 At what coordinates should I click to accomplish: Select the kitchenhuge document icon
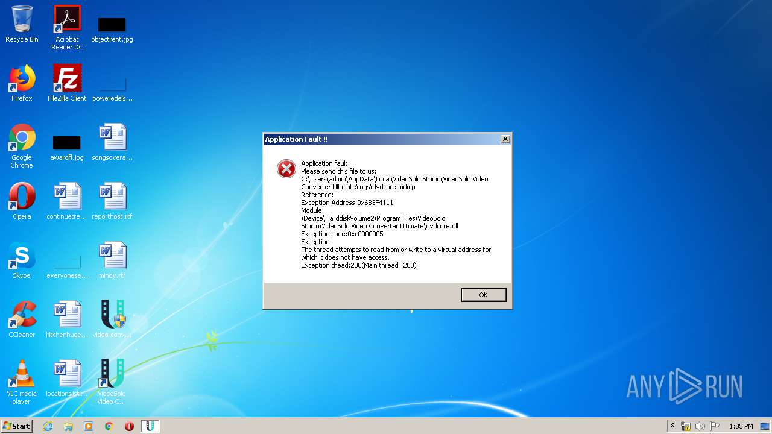[x=67, y=319]
